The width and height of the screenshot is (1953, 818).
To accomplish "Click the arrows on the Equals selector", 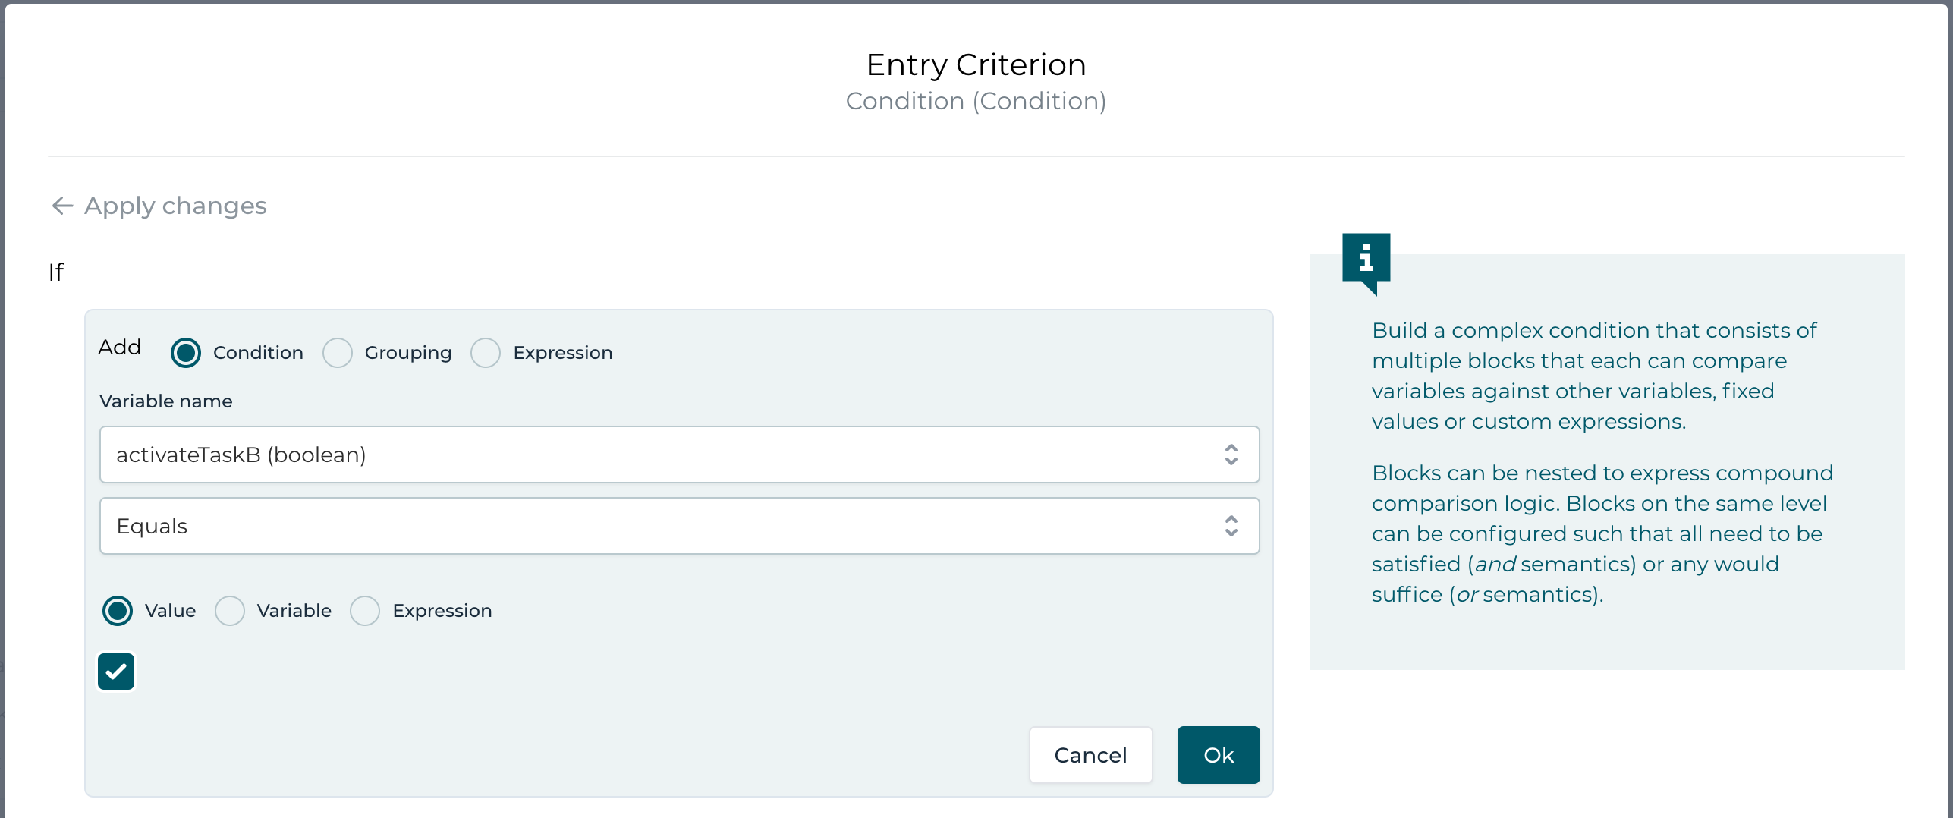I will click(1231, 526).
